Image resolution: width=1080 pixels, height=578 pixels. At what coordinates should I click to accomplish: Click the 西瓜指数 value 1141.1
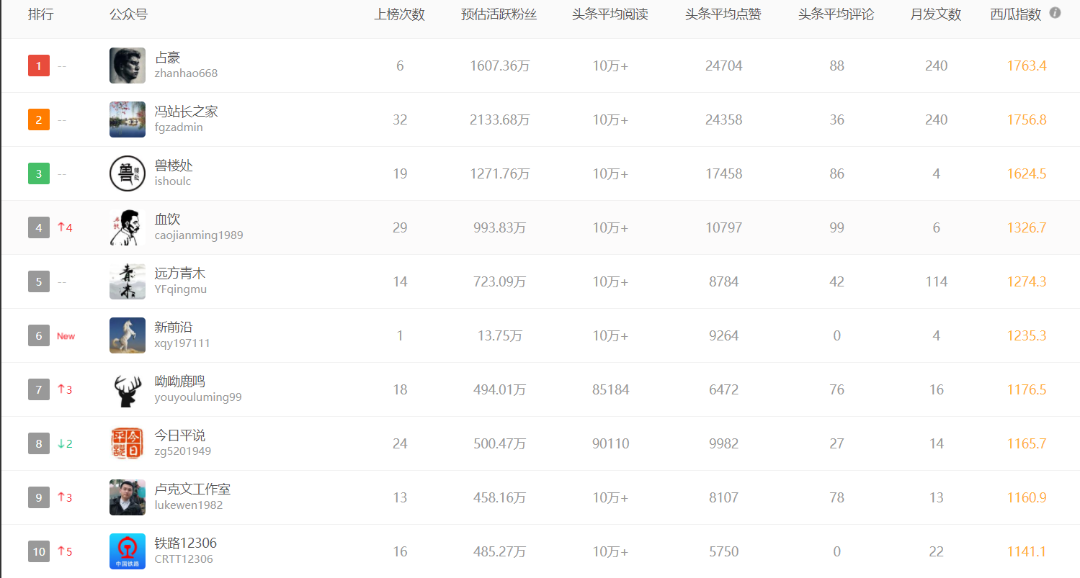pos(1027,551)
